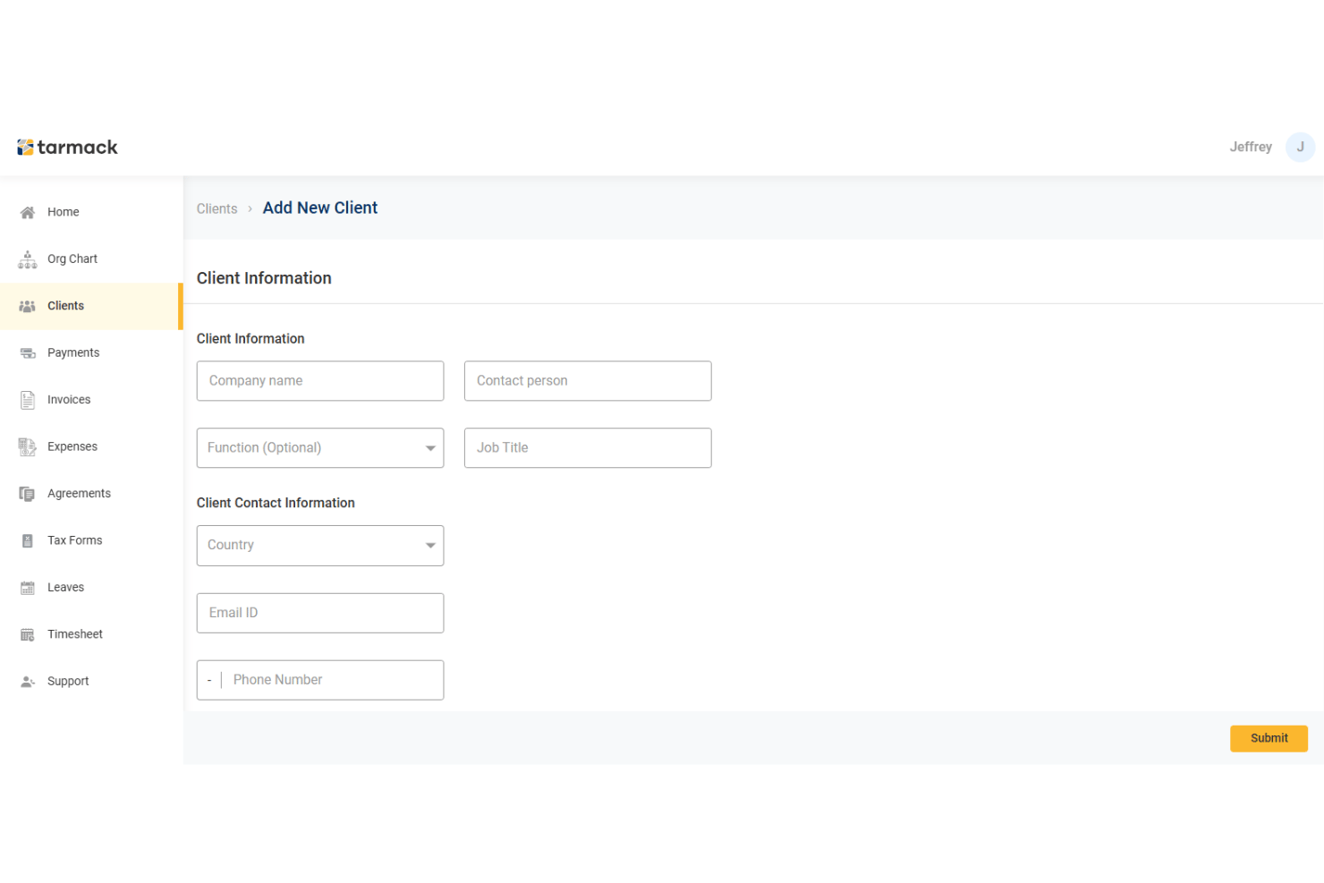Open Jeffrey's avatar circle

click(1300, 147)
